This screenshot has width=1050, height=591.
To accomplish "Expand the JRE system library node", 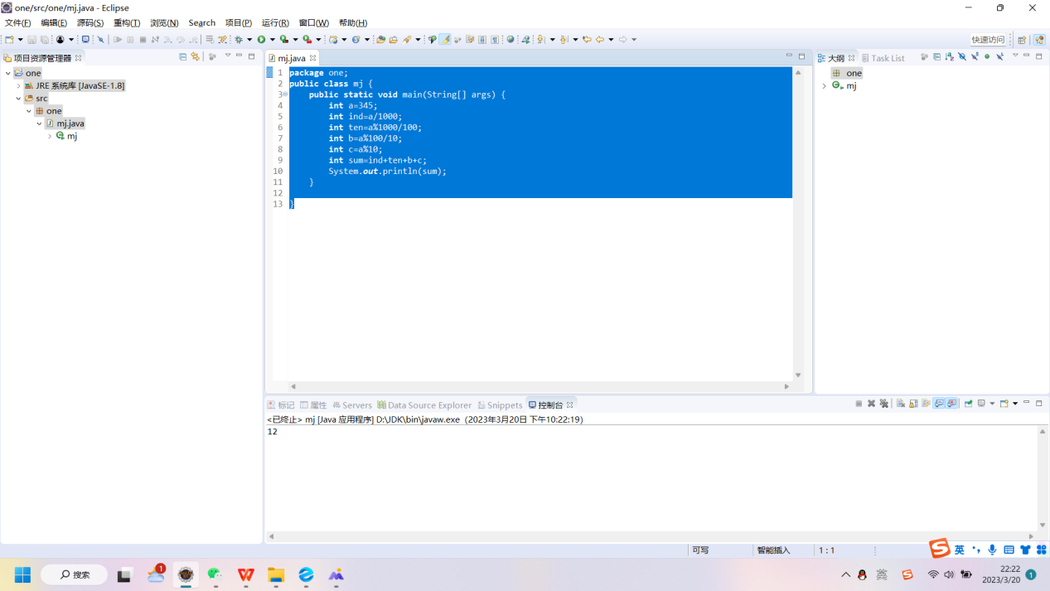I will click(18, 85).
